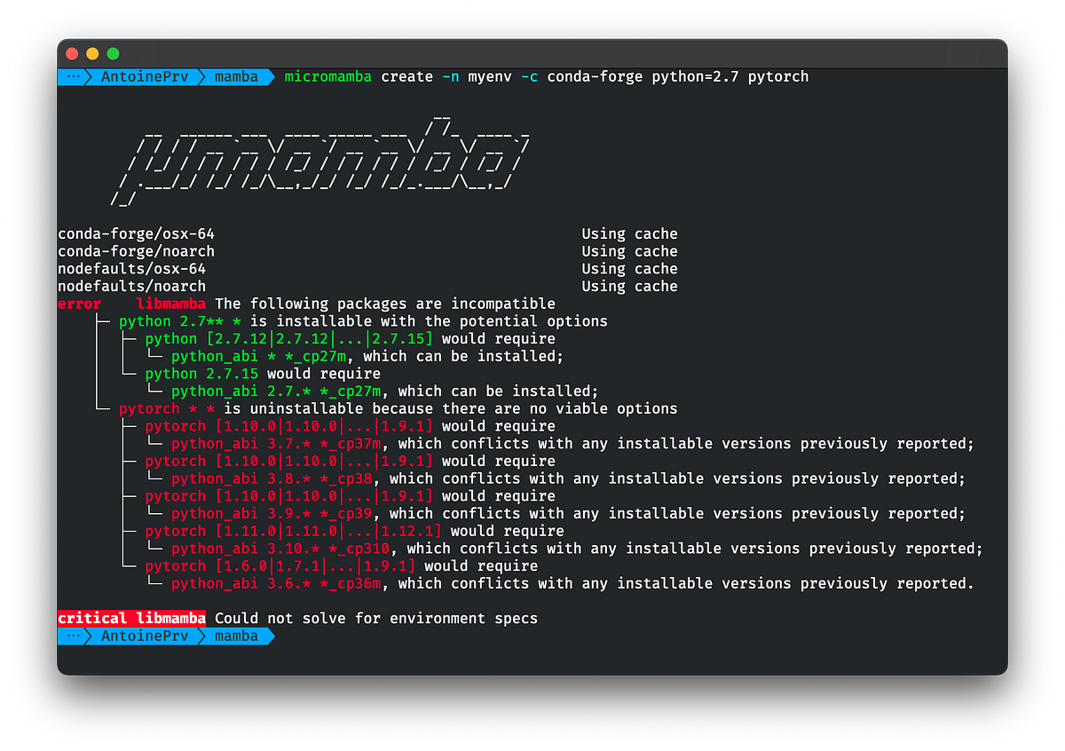Select the mamba segment in the bottom prompt
This screenshot has width=1065, height=751.
(235, 636)
